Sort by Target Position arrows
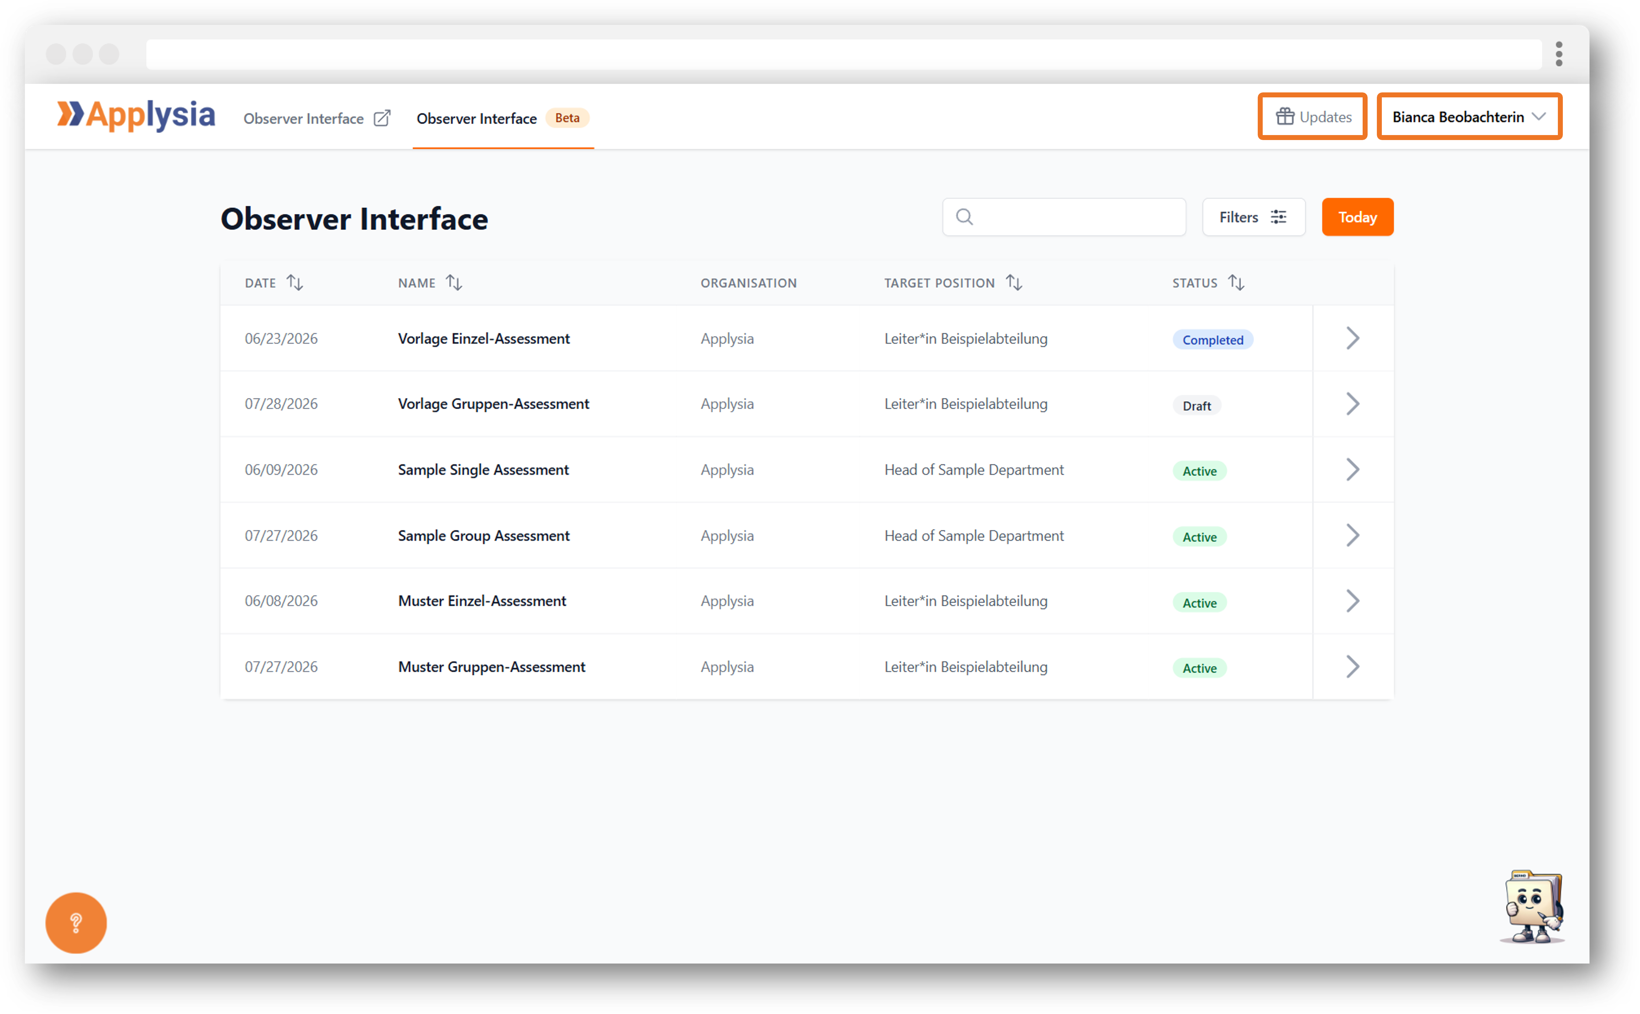The width and height of the screenshot is (1640, 1014). 1013,282
